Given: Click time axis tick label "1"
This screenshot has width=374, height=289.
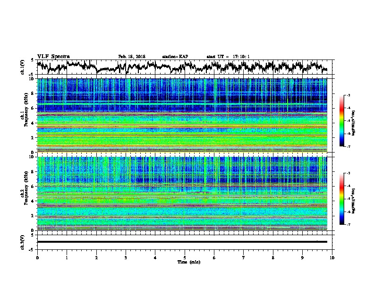Looking at the screenshot, I should [67, 258].
